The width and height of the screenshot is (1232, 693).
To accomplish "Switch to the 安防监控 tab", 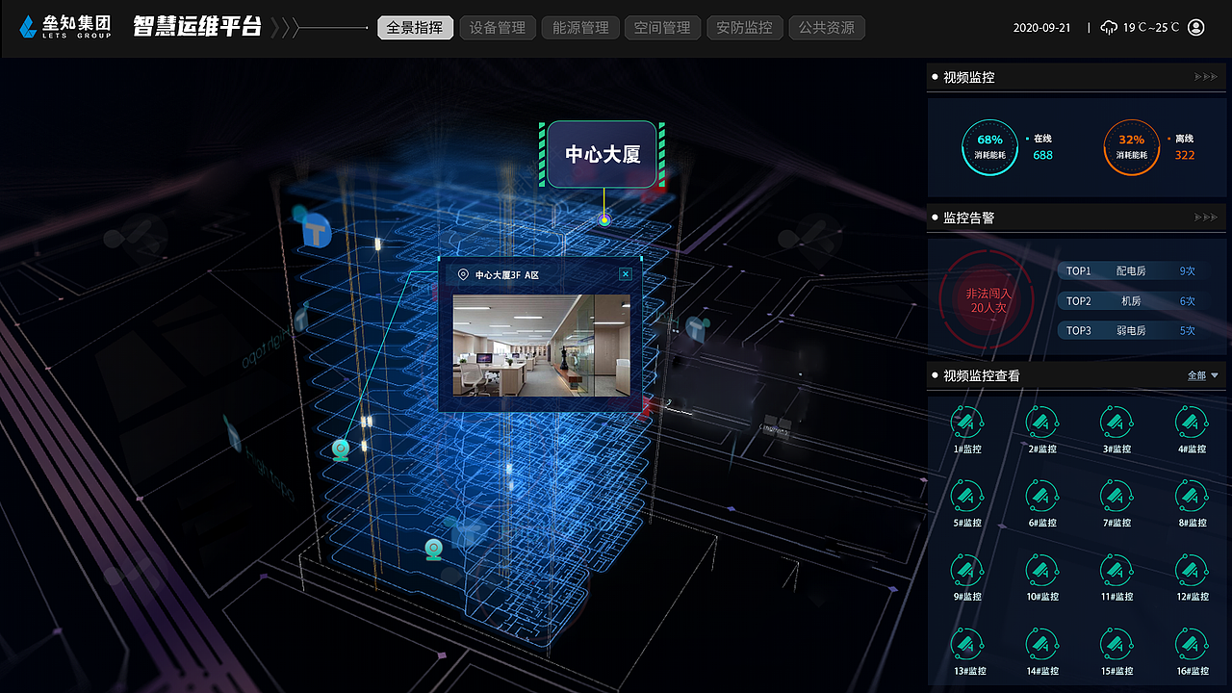I will click(744, 28).
